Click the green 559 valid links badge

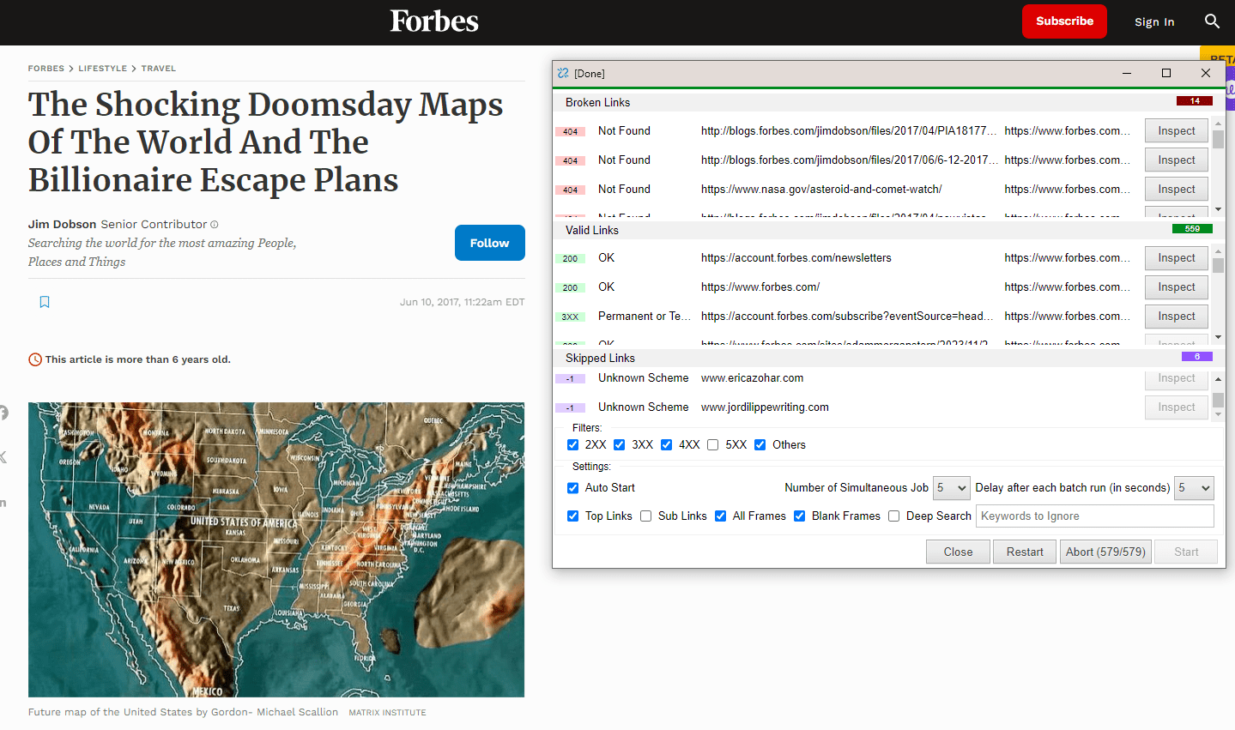tap(1192, 229)
